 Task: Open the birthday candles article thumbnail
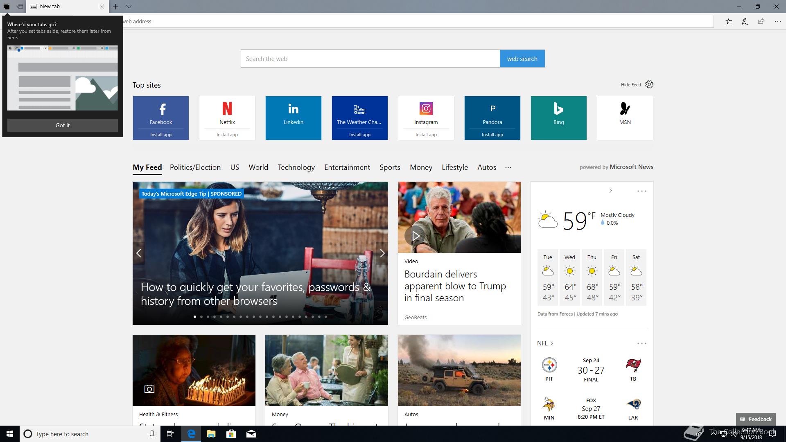tap(194, 370)
